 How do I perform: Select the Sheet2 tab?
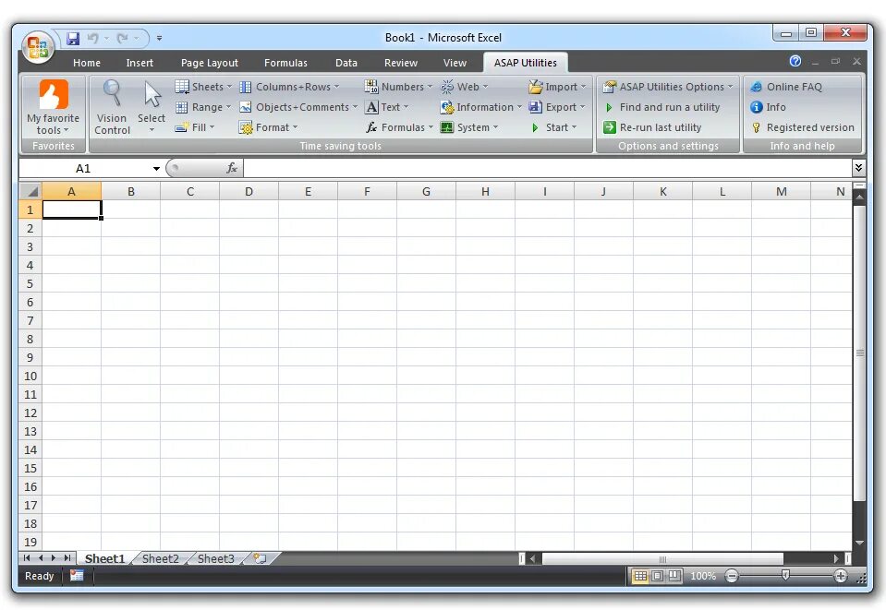(161, 558)
